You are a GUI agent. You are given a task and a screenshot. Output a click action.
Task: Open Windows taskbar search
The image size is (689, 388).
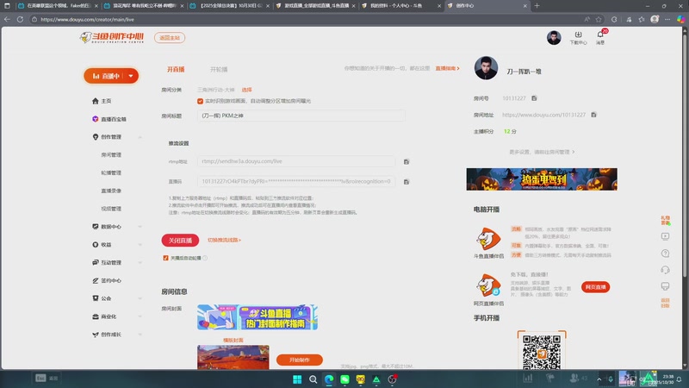pos(313,379)
